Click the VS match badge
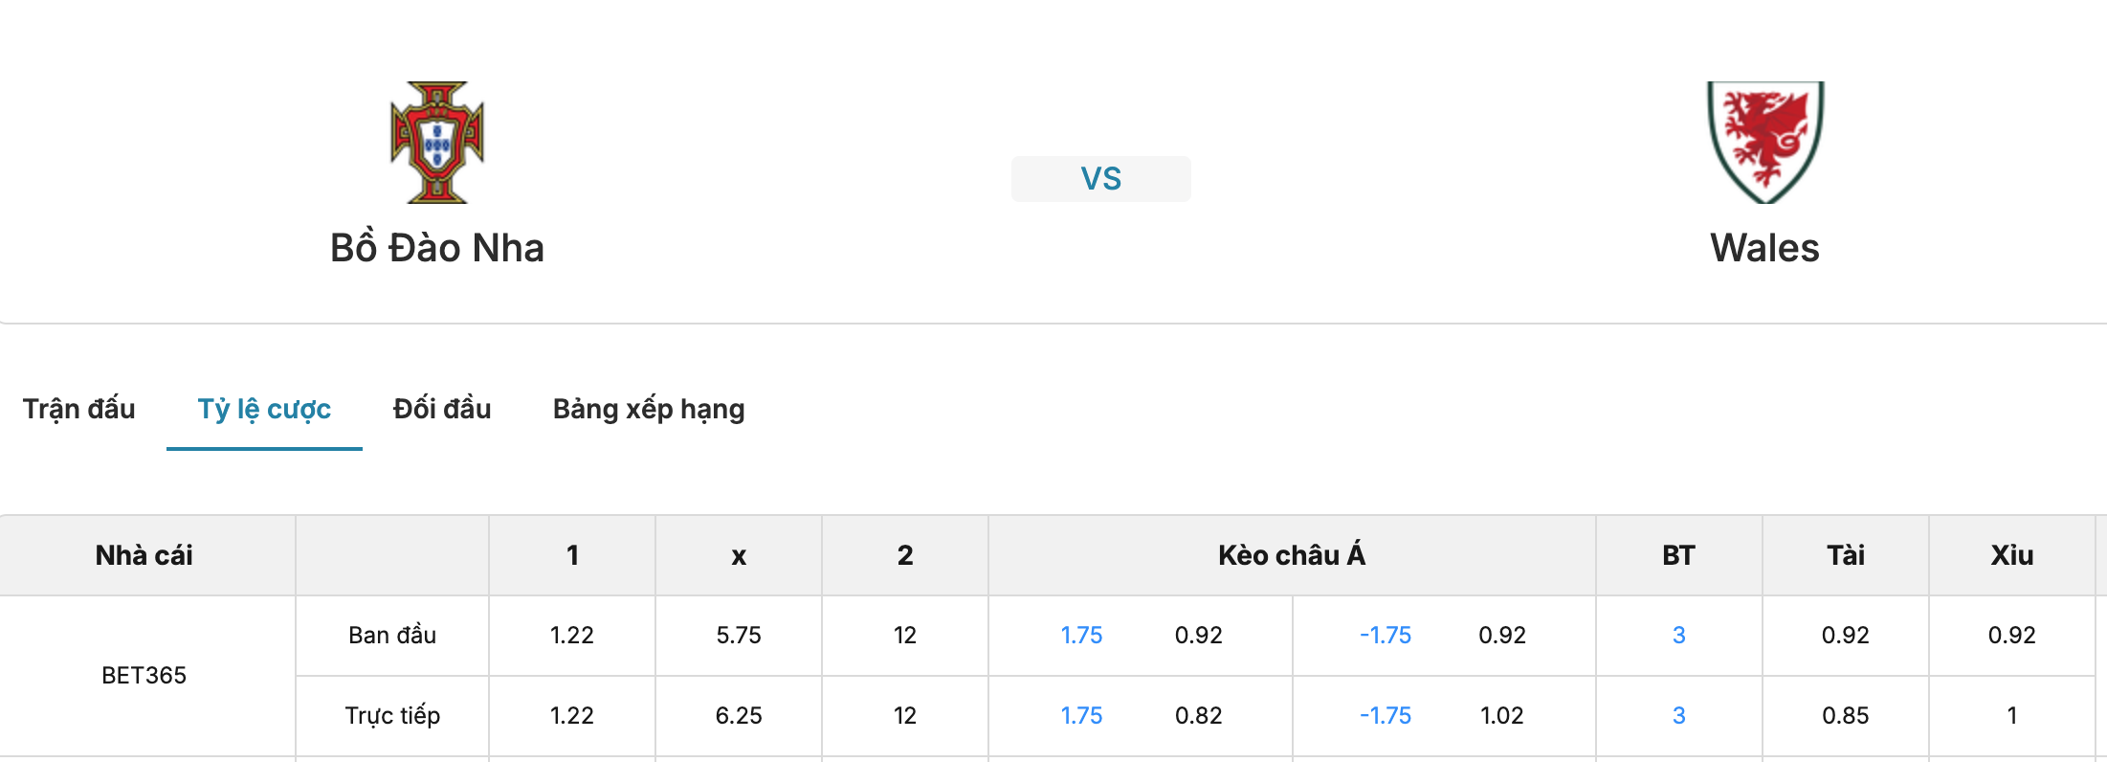Screen dimensions: 2107x762 [x=1101, y=179]
